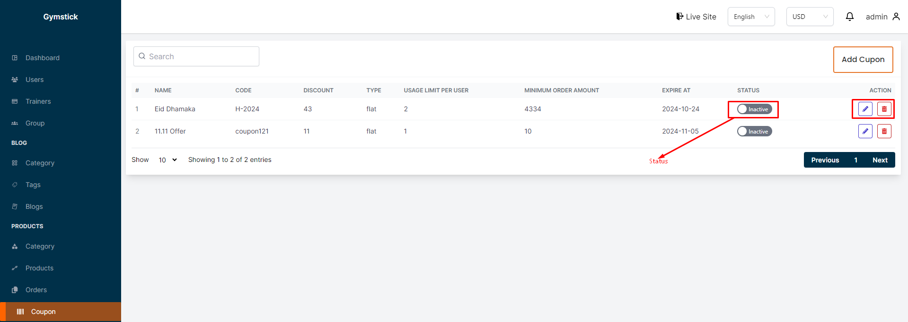
Task: Toggle status switch for Eid Dhamaka coupon
Action: pos(754,109)
